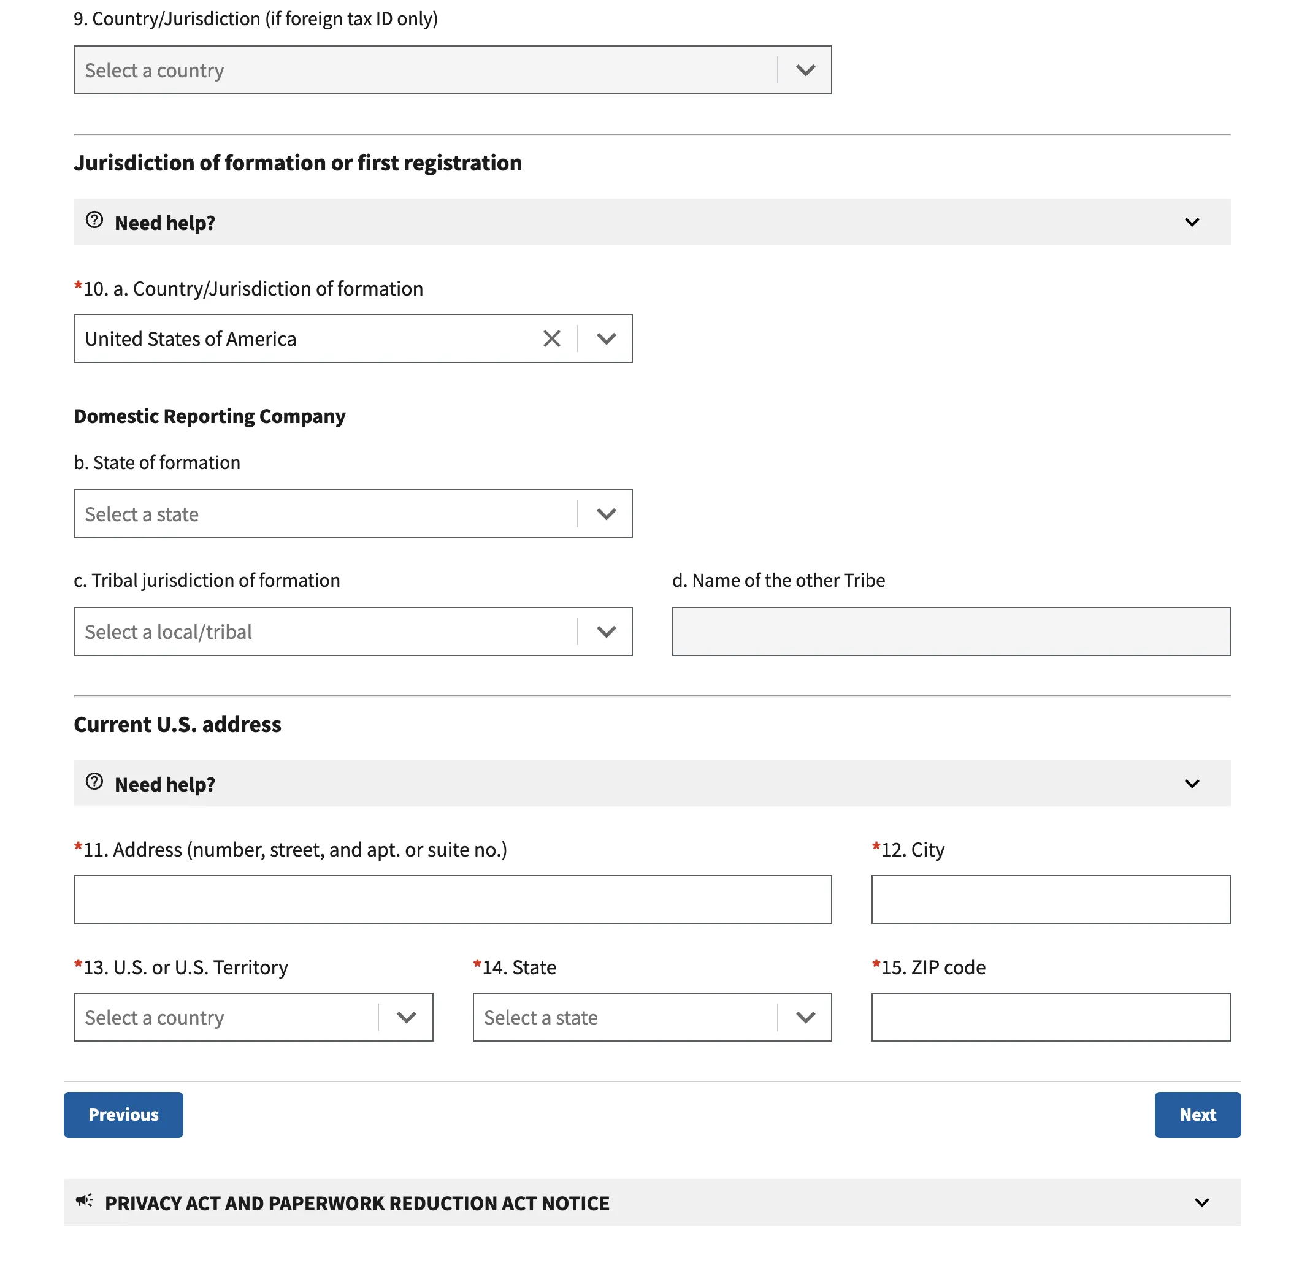Click the help icon beside Jurisdiction Need help
Viewport: 1310px width, 1263px height.
[x=94, y=222]
